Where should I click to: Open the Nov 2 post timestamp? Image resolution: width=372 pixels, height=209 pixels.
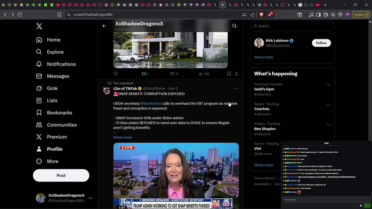[x=173, y=89]
